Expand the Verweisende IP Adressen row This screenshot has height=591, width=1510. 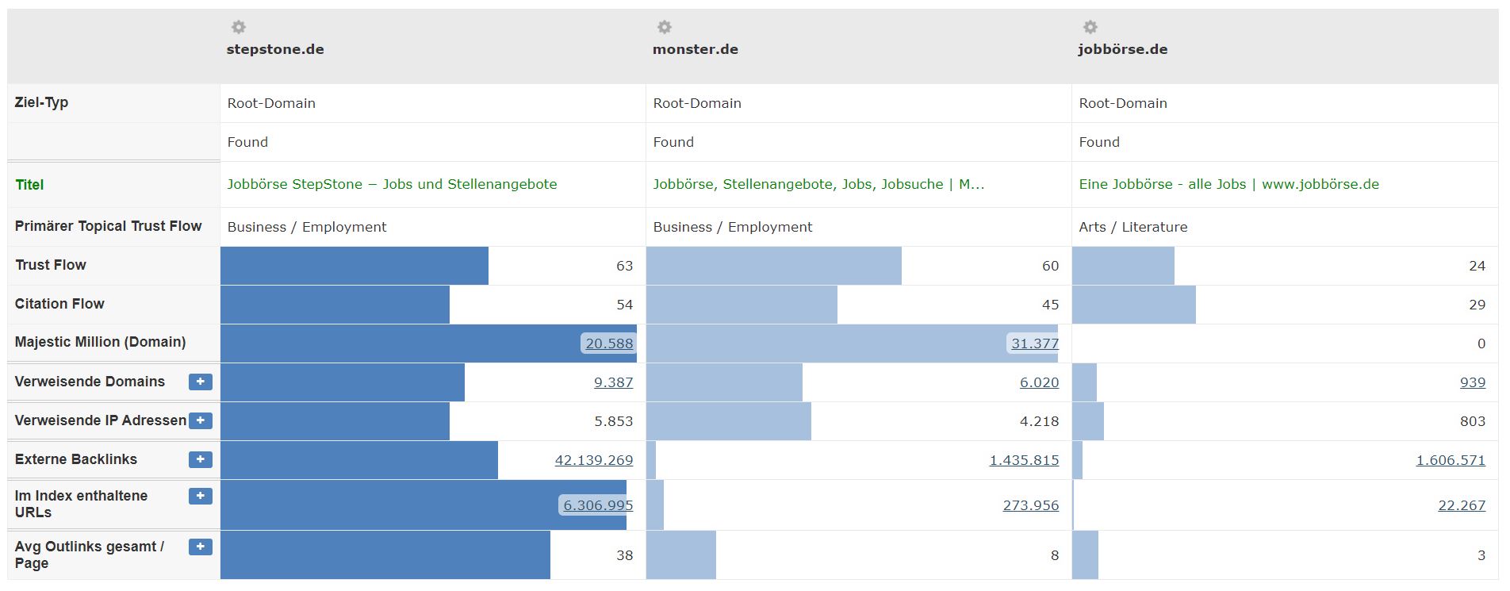point(201,420)
